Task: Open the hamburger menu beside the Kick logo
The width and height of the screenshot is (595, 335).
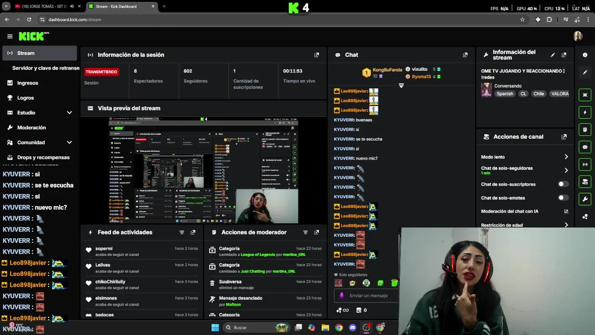Action: pyautogui.click(x=10, y=36)
